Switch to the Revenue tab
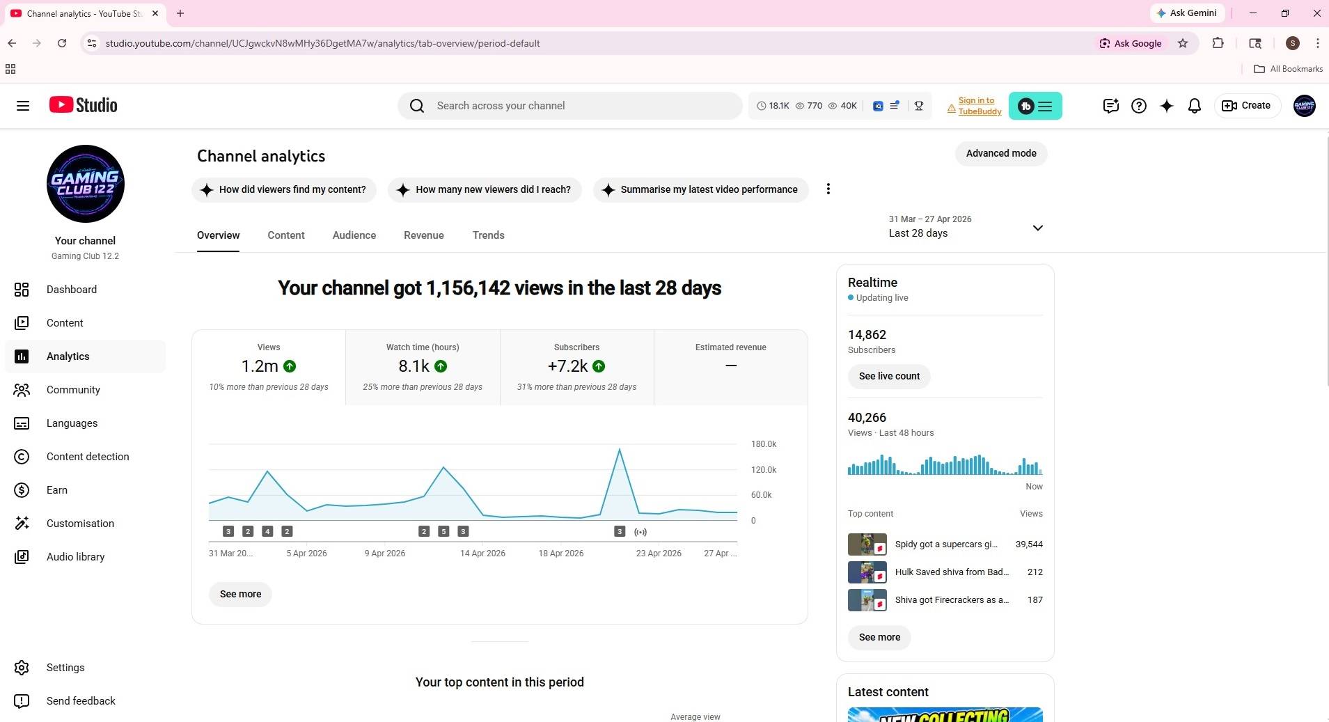The width and height of the screenshot is (1329, 722). pyautogui.click(x=423, y=235)
